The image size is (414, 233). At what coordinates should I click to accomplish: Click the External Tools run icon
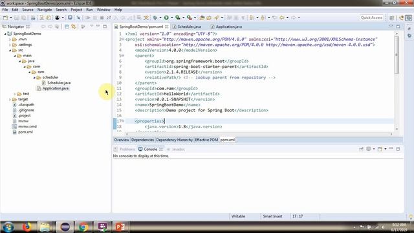pos(190,17)
